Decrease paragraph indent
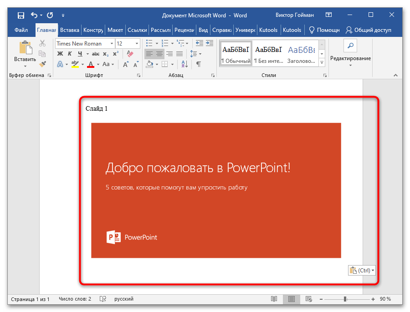The image size is (410, 312). (x=200, y=43)
